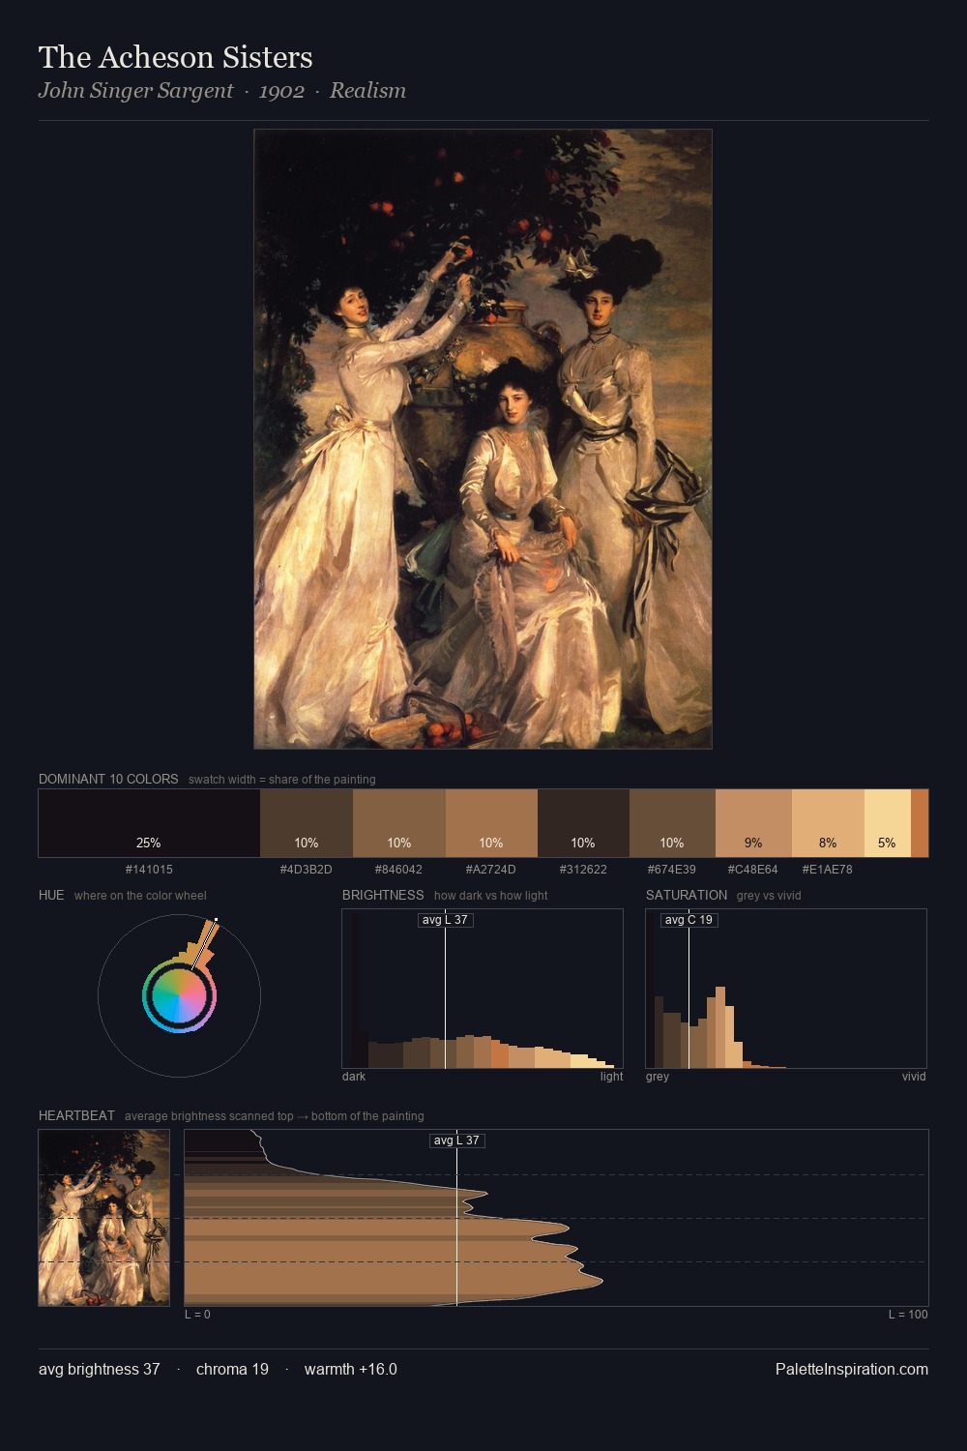This screenshot has height=1451, width=967.
Task: Click the "grey" axis label
Action: [658, 1077]
